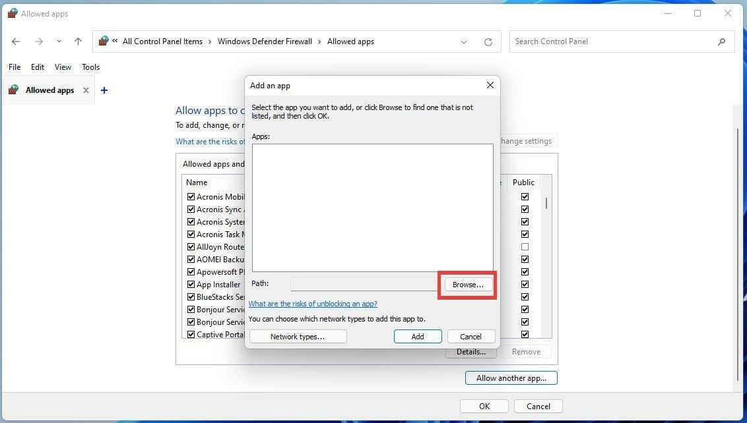Click the Path text field
Screen dimensions: 747x423
click(x=364, y=284)
